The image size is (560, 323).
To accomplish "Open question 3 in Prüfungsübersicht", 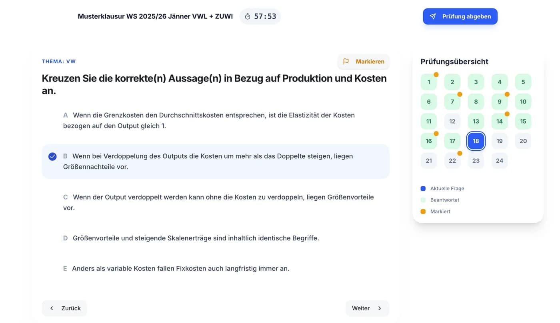I will pos(476,82).
